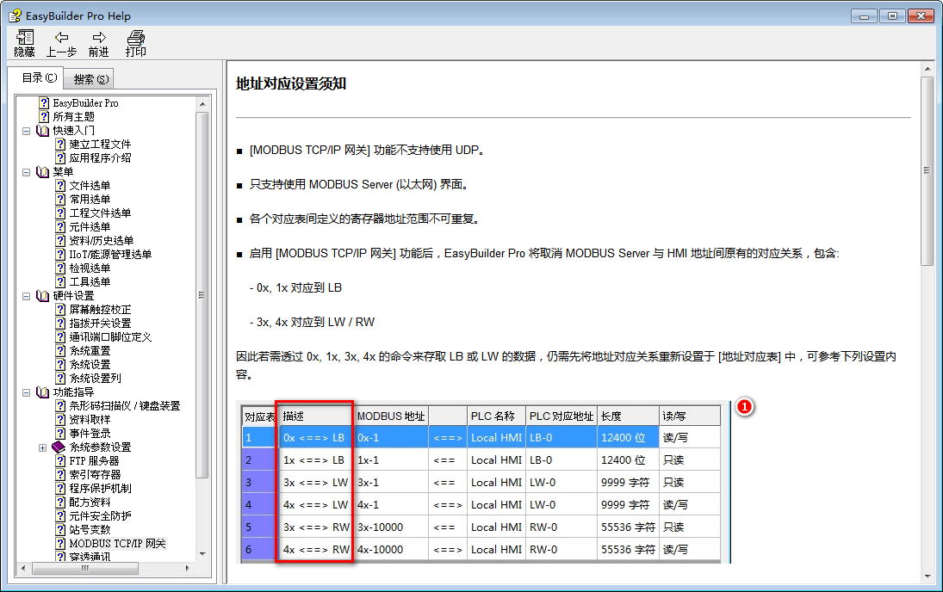Click the tree horizontal scroll right arrow
Screen dimensions: 943x592
tap(188, 568)
